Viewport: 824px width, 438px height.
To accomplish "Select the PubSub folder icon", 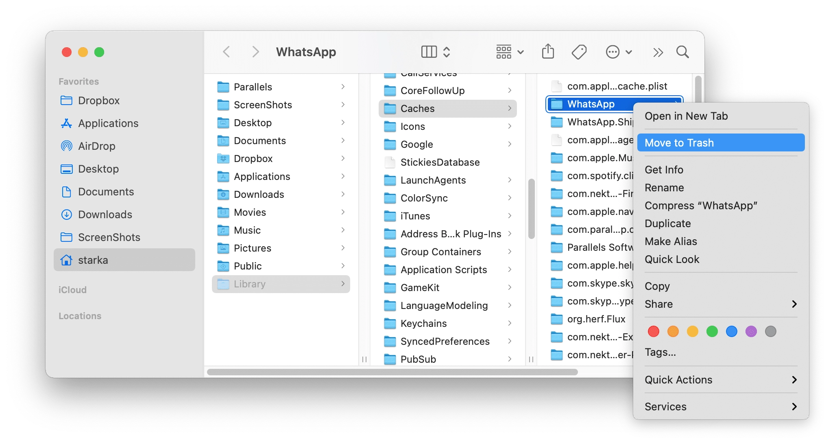I will (x=390, y=359).
